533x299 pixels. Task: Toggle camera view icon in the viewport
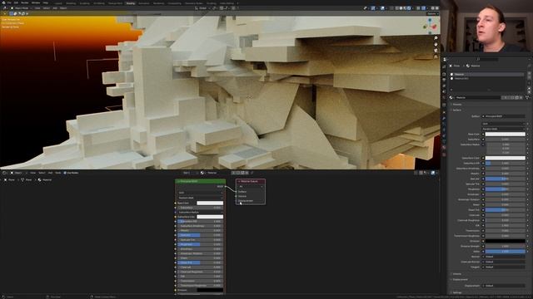click(x=436, y=51)
